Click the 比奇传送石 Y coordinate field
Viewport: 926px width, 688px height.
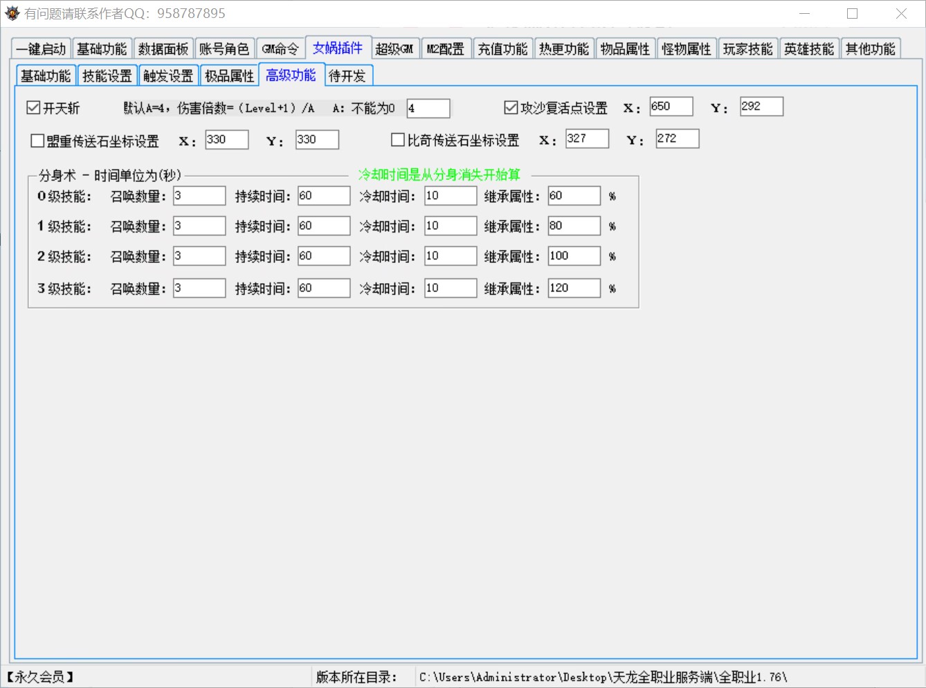[678, 138]
